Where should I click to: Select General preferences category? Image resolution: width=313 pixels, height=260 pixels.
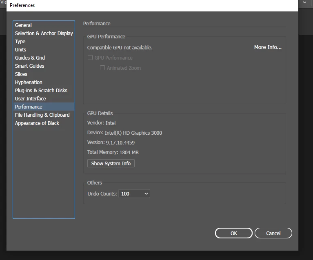(x=44, y=25)
